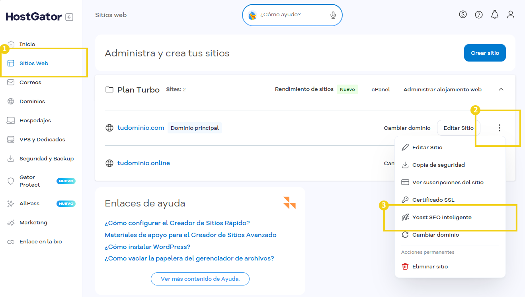Open Hospedajes in the sidebar

tap(35, 120)
